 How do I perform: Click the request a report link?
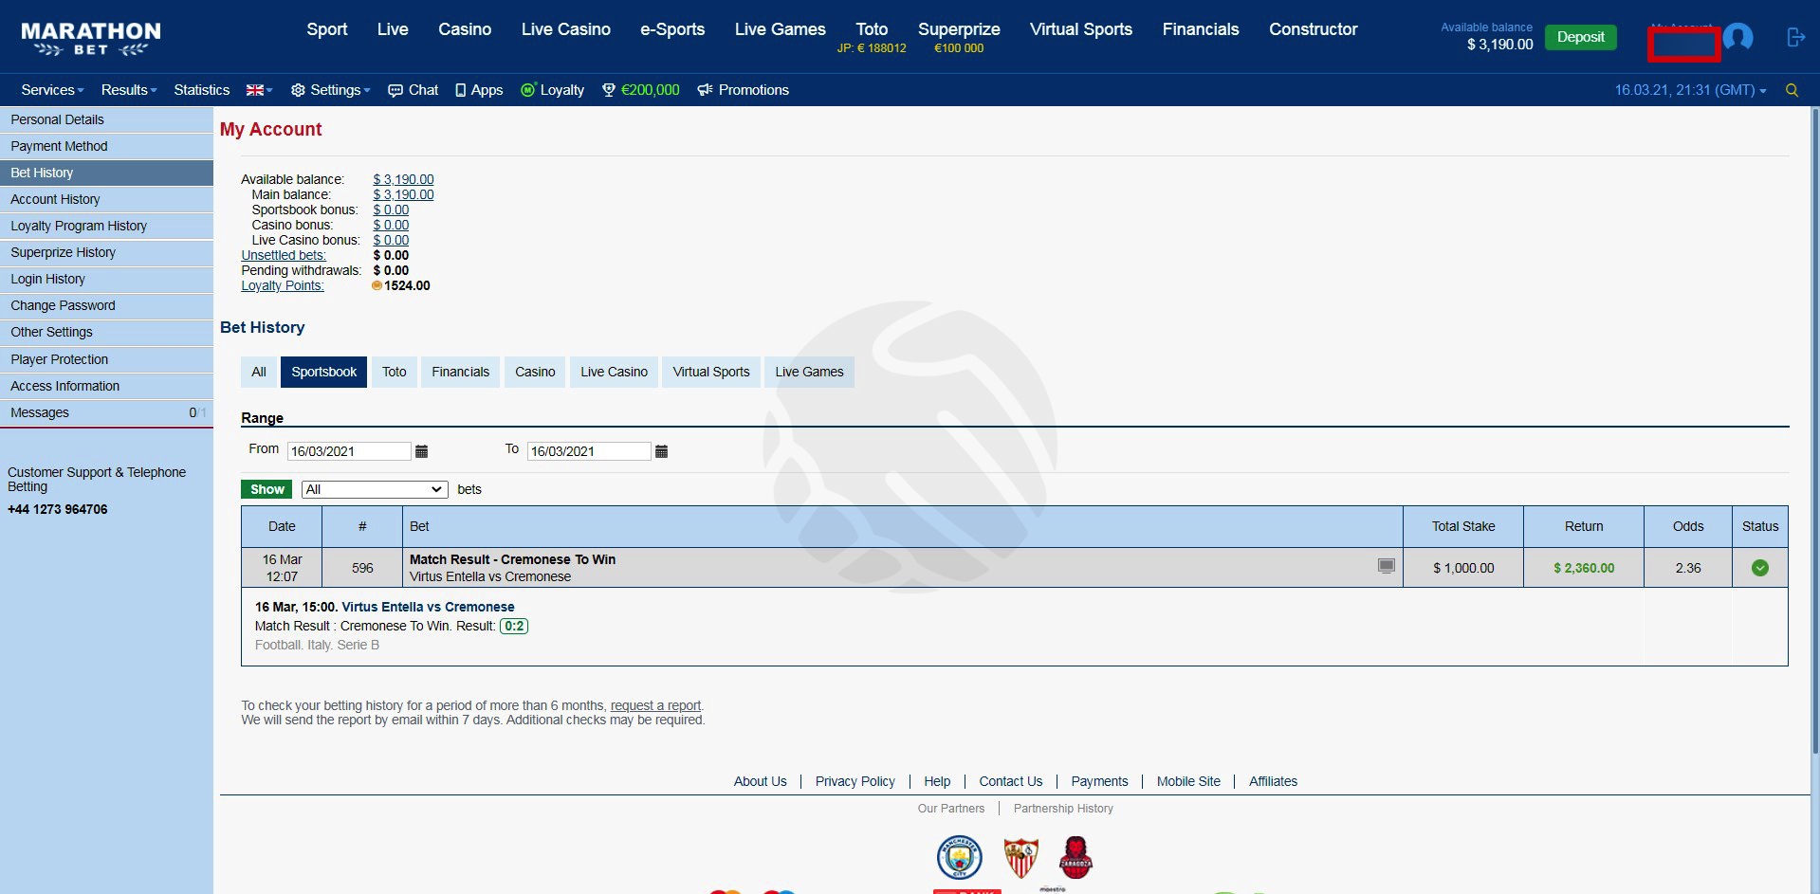[655, 705]
